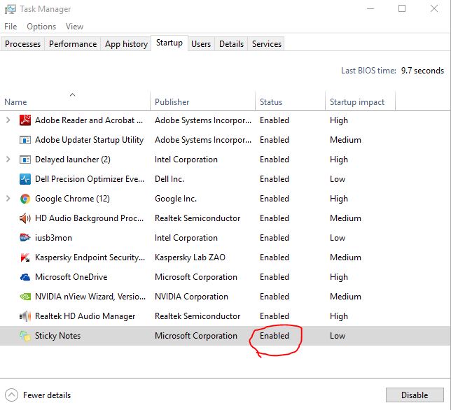The image size is (451, 410).
Task: Open the Options menu
Action: (41, 27)
